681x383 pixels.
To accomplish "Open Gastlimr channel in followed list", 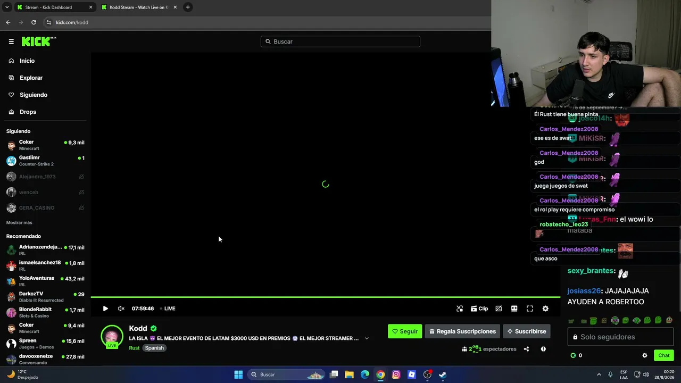I will 45,161.
